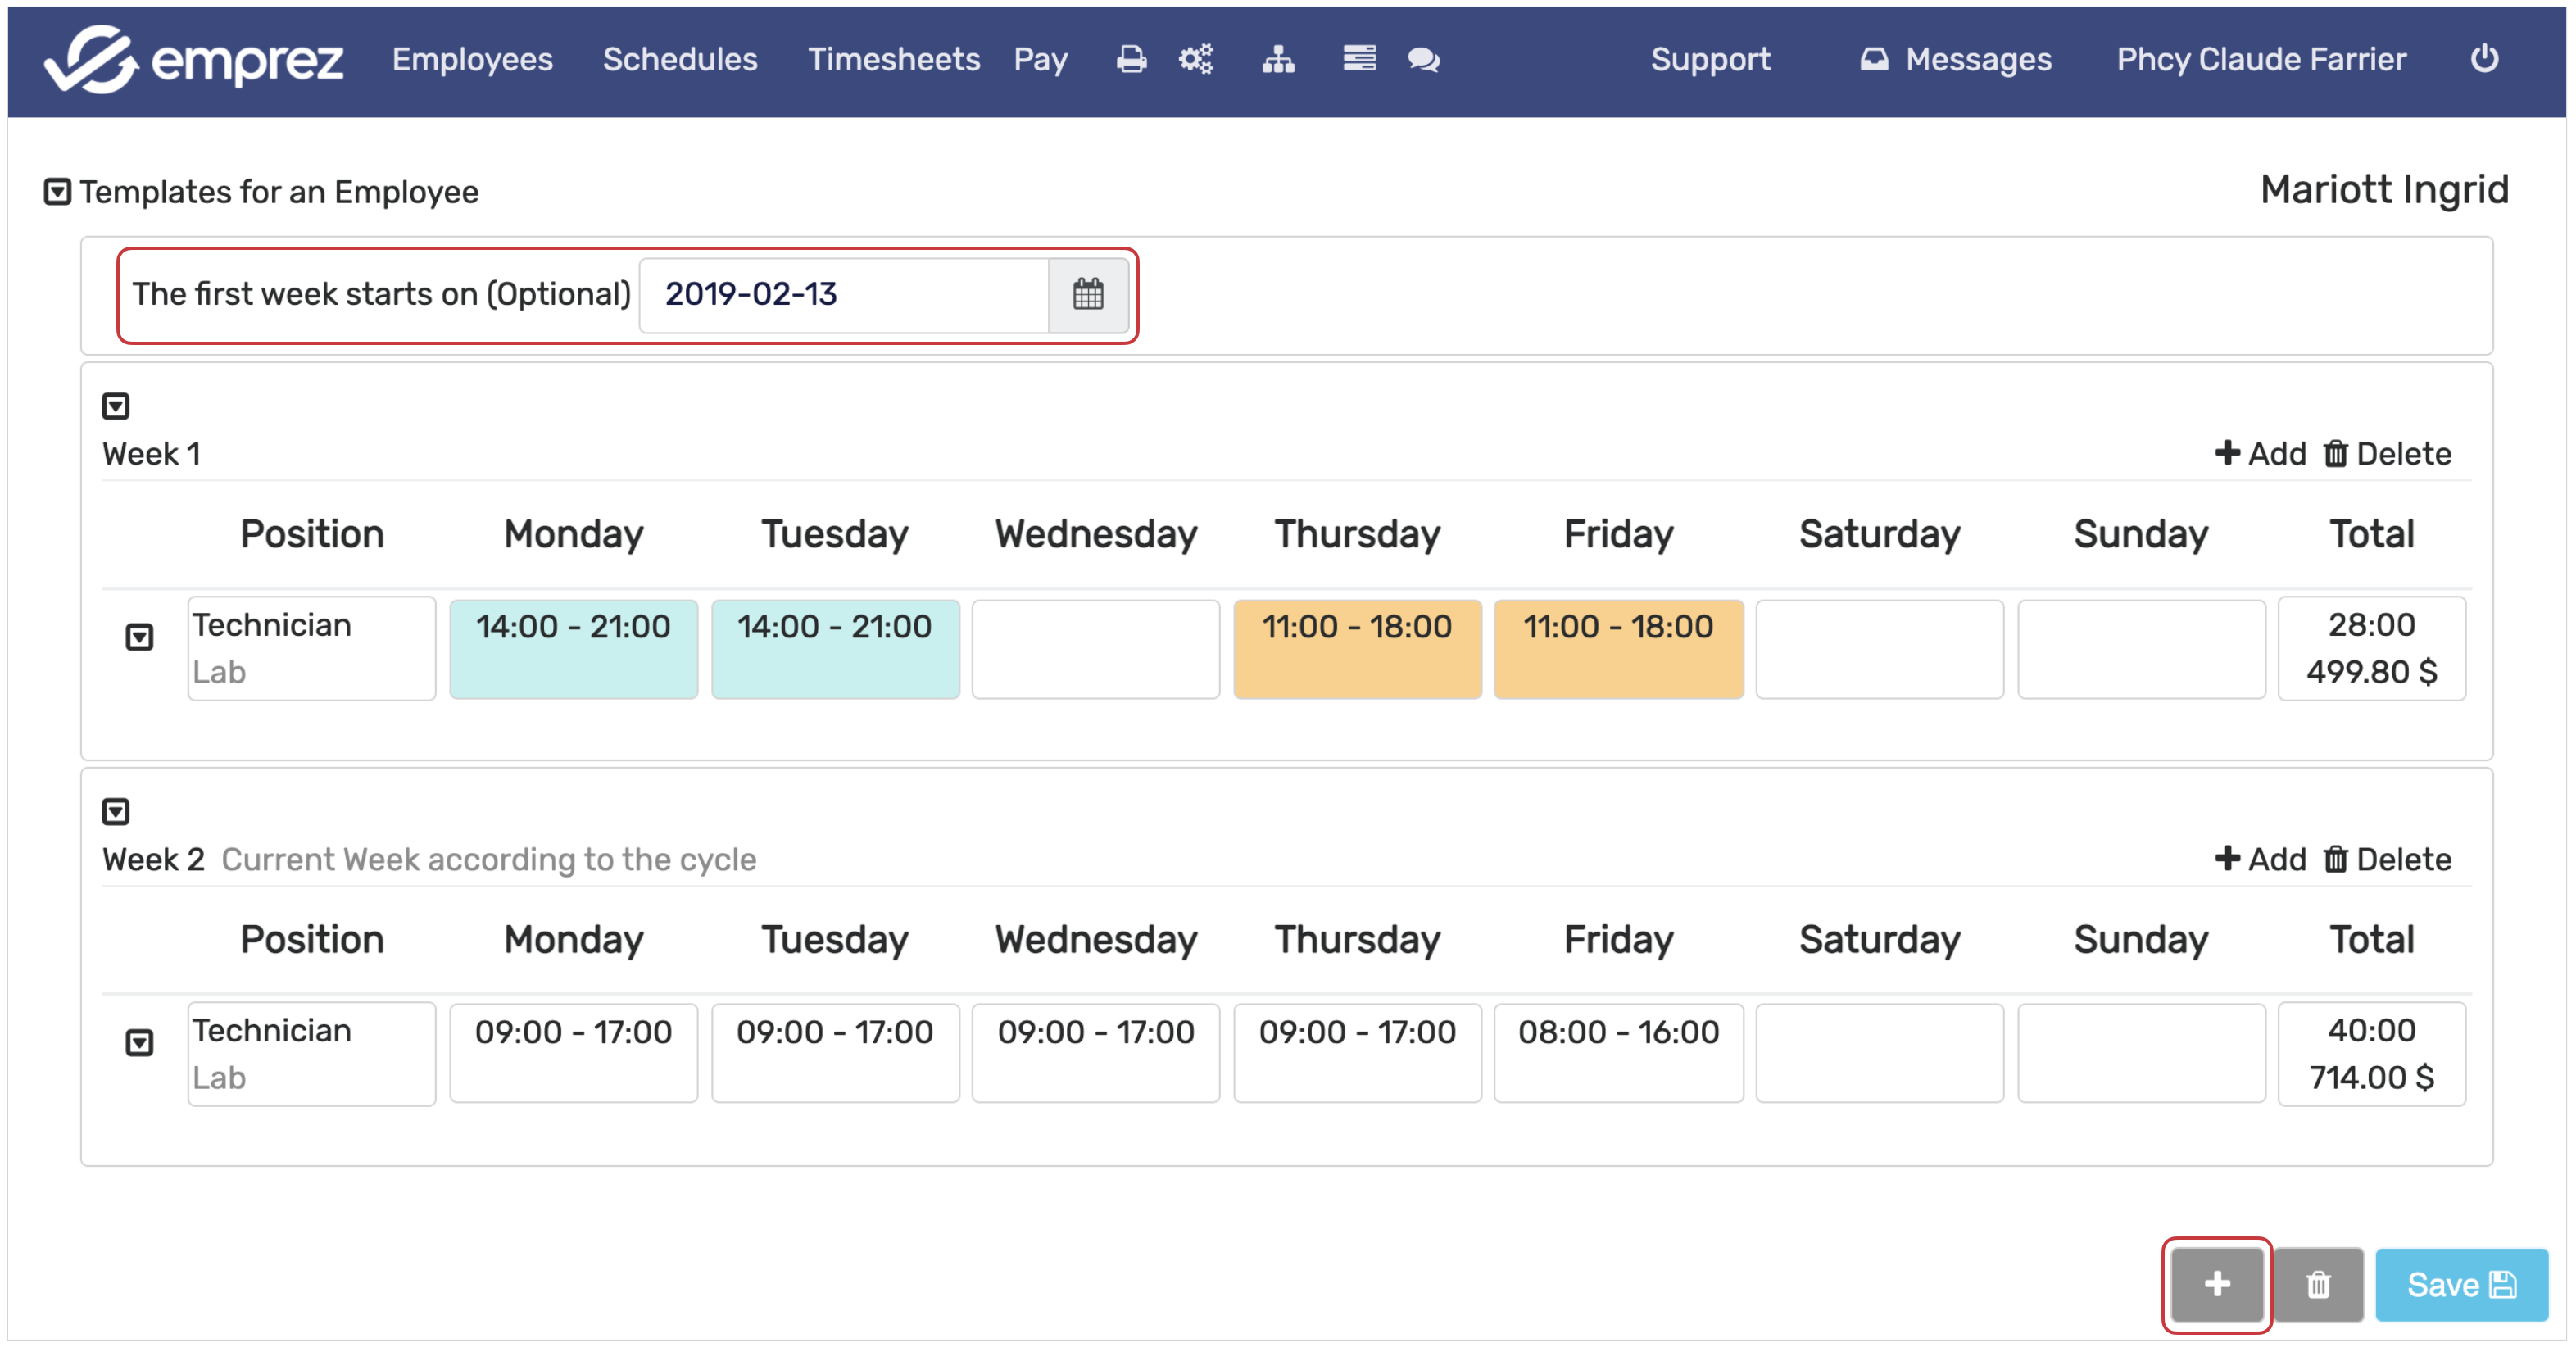Viewport: 2576px width, 1352px height.
Task: Click the power logout icon
Action: (2484, 59)
